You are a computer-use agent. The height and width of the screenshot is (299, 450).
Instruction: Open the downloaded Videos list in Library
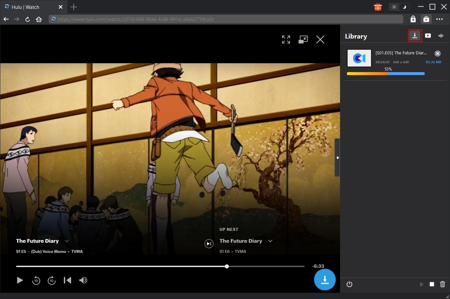pos(428,36)
